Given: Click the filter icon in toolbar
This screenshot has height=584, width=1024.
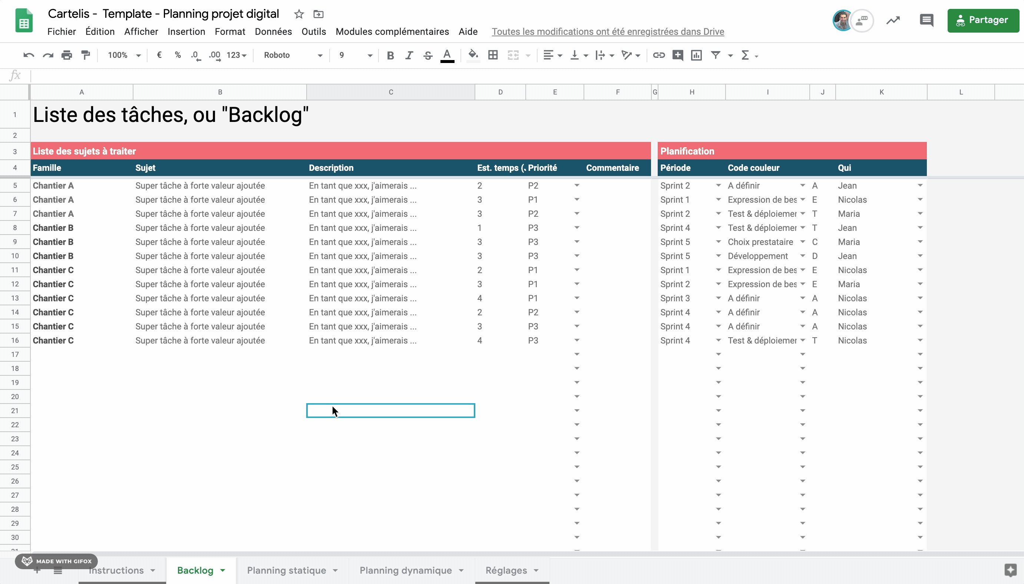Looking at the screenshot, I should [715, 55].
